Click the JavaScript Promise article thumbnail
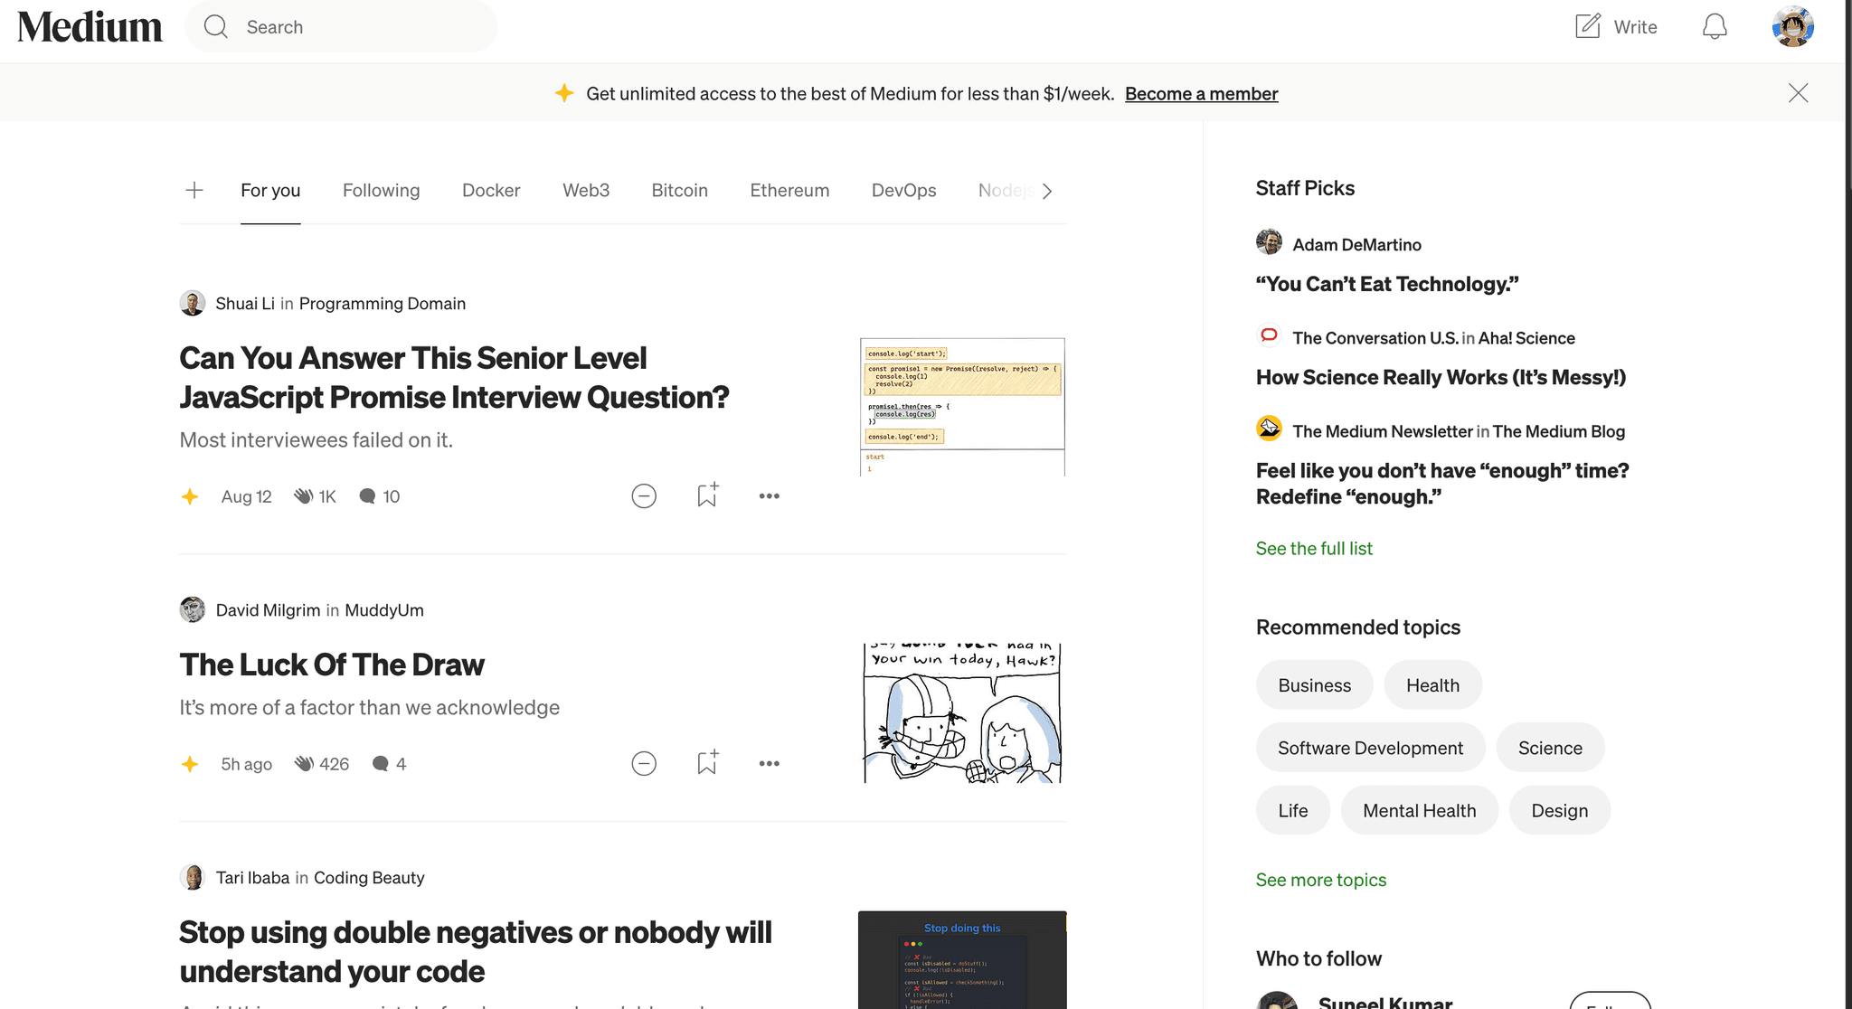Image resolution: width=1852 pixels, height=1009 pixels. [x=962, y=407]
